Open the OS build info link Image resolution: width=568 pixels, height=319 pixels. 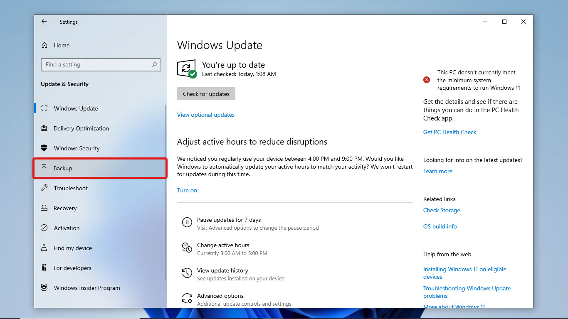pyautogui.click(x=440, y=226)
